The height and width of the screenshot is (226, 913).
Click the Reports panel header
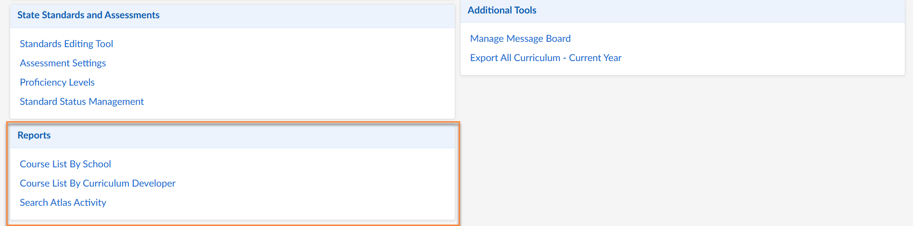click(34, 135)
